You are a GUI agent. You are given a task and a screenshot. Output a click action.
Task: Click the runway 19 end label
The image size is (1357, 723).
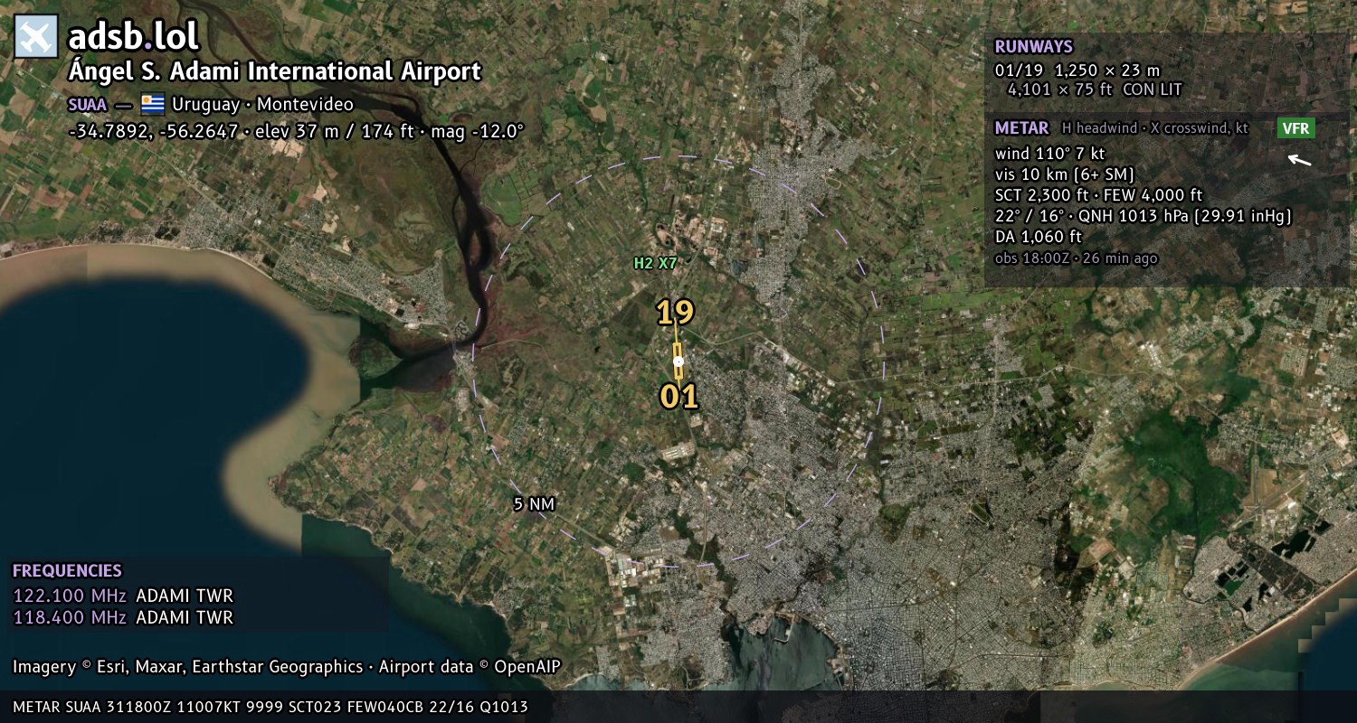pyautogui.click(x=675, y=313)
